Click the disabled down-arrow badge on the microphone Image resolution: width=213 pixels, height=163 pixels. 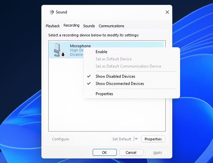pos(63,55)
